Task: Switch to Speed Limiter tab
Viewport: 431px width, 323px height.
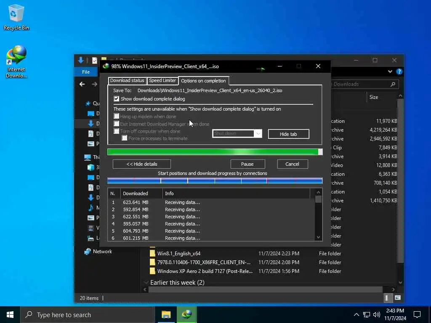Action: point(162,80)
